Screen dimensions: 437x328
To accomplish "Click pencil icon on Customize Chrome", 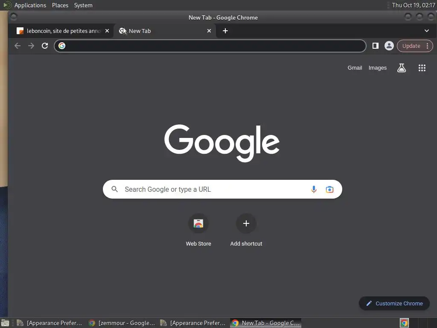I will coord(369,304).
